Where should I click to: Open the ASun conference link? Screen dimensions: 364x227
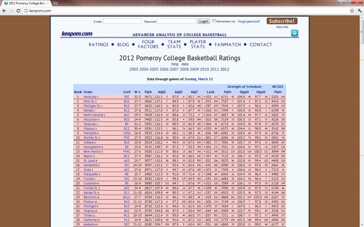pyautogui.click(x=127, y=197)
